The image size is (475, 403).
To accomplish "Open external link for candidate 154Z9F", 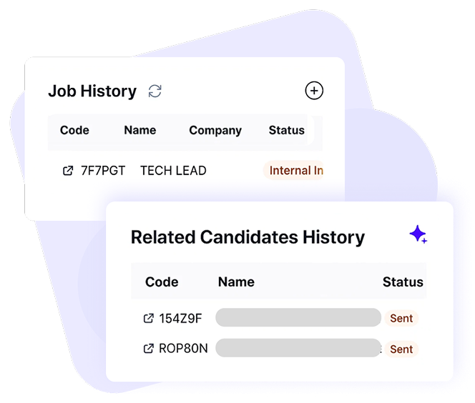I will [x=149, y=319].
